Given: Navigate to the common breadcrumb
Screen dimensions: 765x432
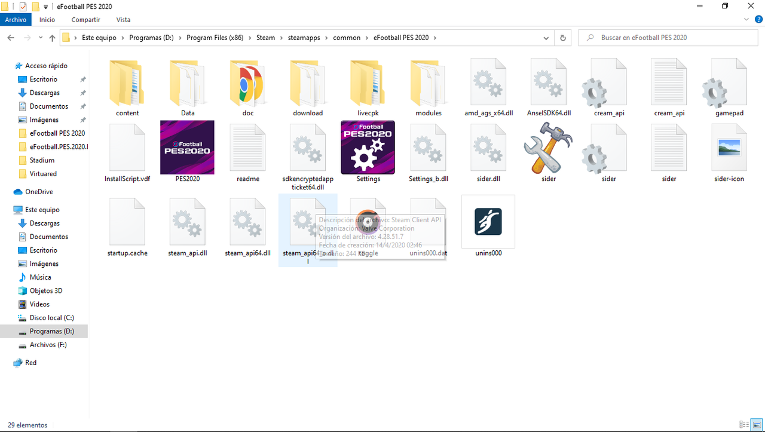Looking at the screenshot, I should pyautogui.click(x=347, y=38).
